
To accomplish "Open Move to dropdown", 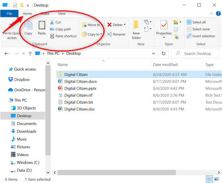I will (x=92, y=25).
